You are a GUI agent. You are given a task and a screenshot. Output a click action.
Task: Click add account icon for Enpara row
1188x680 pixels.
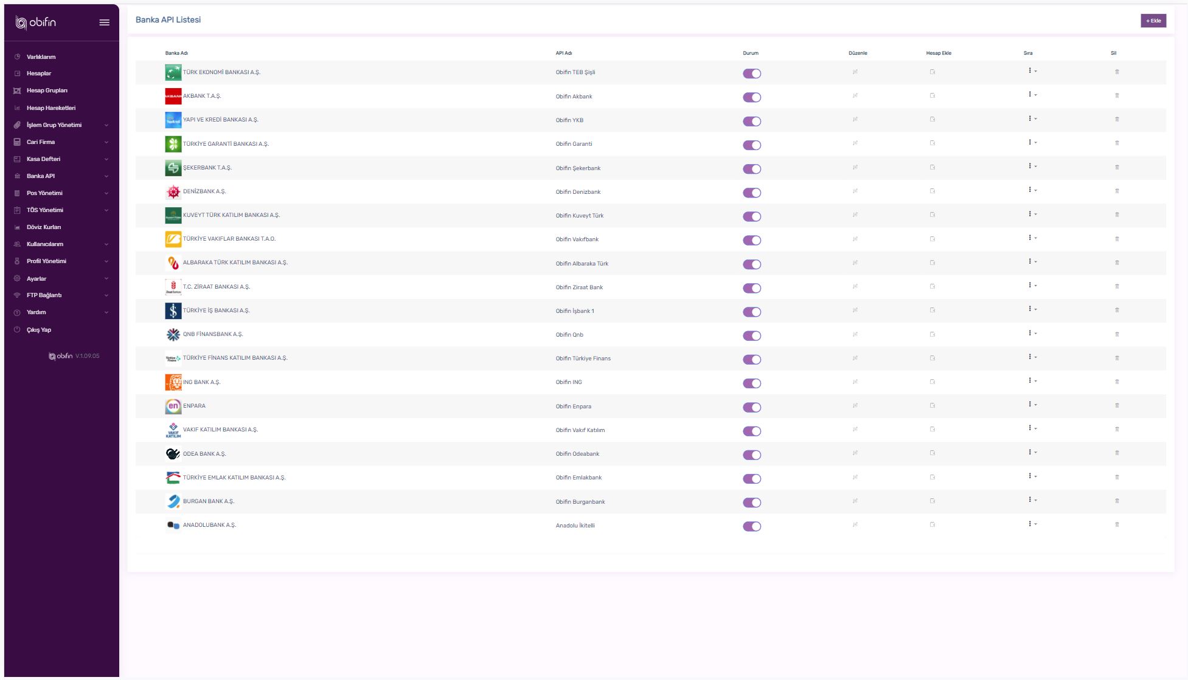coord(932,405)
